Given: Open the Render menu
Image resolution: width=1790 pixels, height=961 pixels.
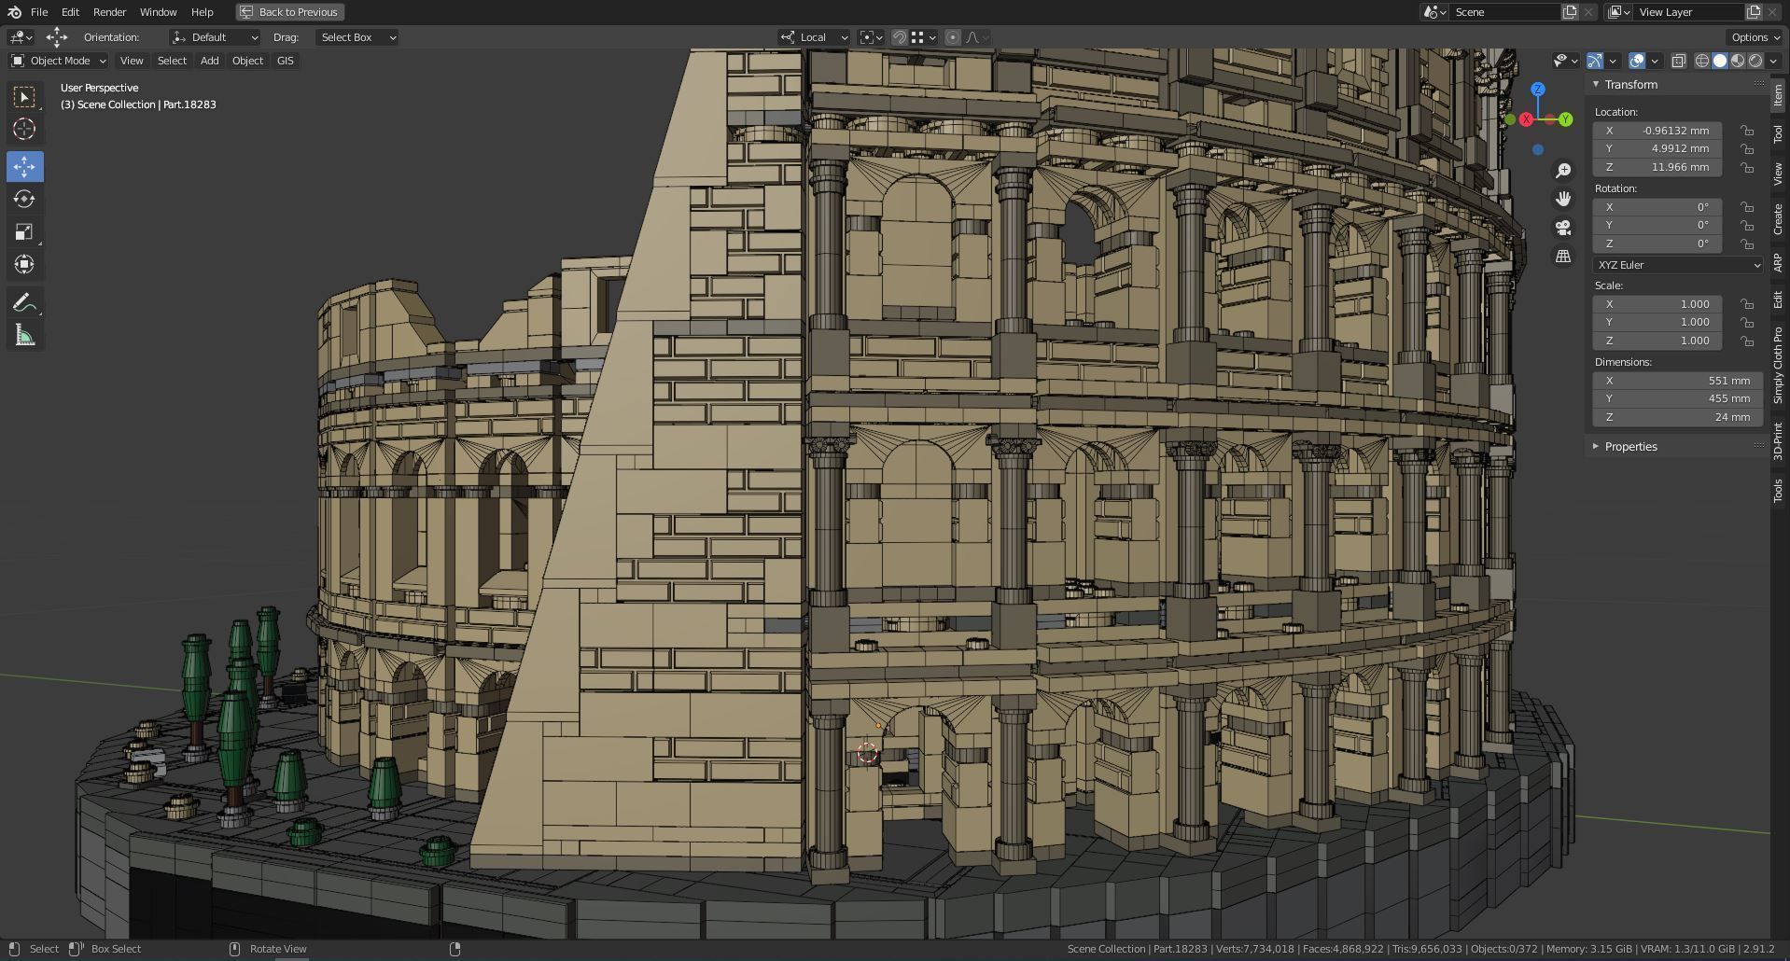Looking at the screenshot, I should click(109, 12).
